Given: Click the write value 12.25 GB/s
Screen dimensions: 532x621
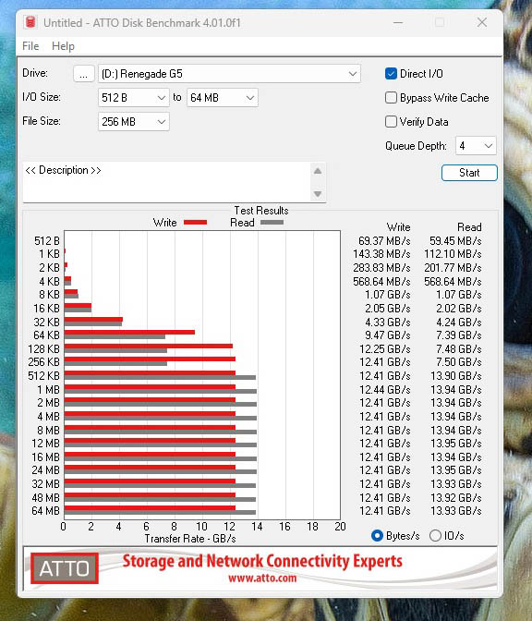Looking at the screenshot, I should point(385,349).
